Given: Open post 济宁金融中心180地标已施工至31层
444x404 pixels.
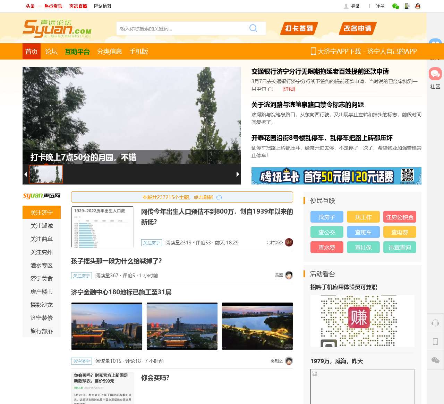Looking at the screenshot, I should pyautogui.click(x=121, y=292).
